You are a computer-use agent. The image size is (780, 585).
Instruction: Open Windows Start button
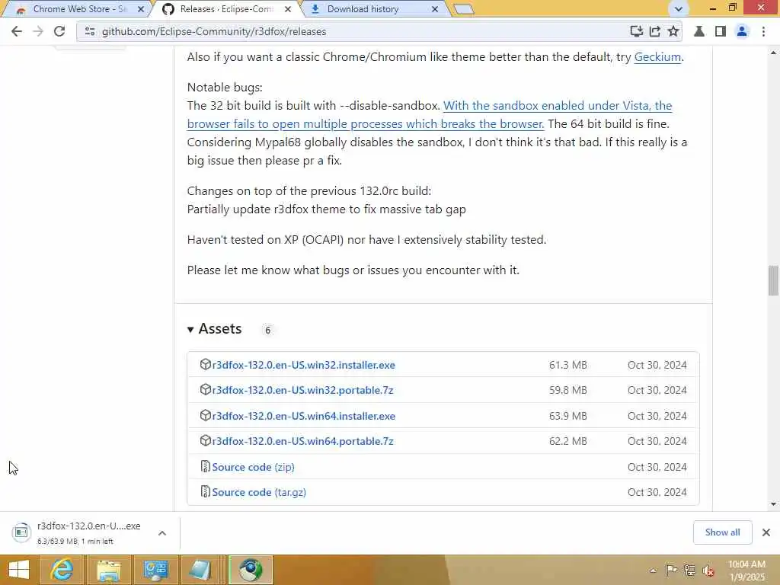[x=19, y=570]
